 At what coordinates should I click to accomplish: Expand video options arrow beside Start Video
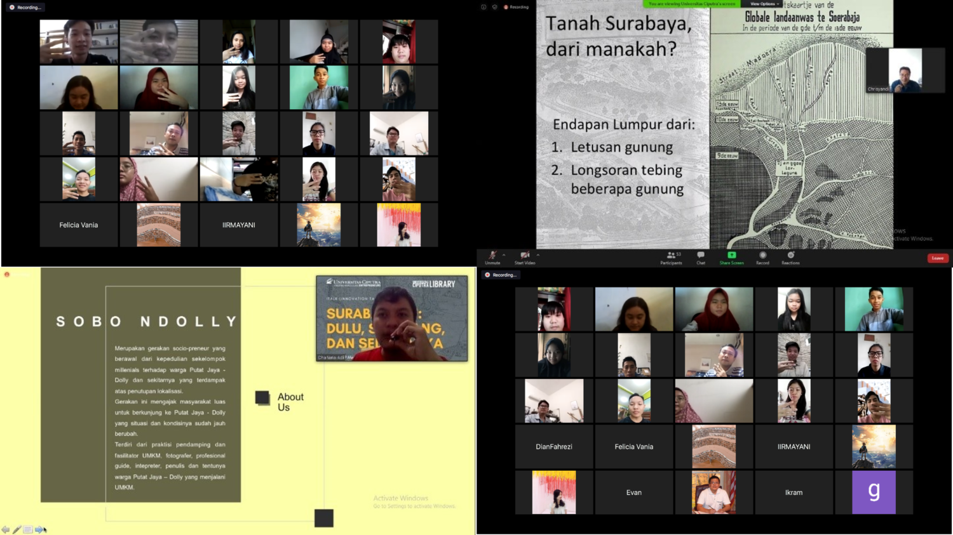click(x=537, y=255)
